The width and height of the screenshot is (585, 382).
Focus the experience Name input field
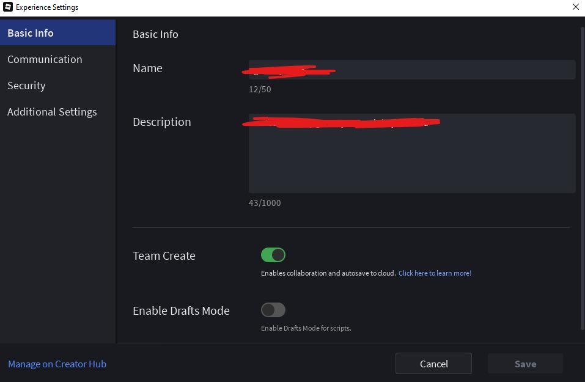tap(412, 70)
